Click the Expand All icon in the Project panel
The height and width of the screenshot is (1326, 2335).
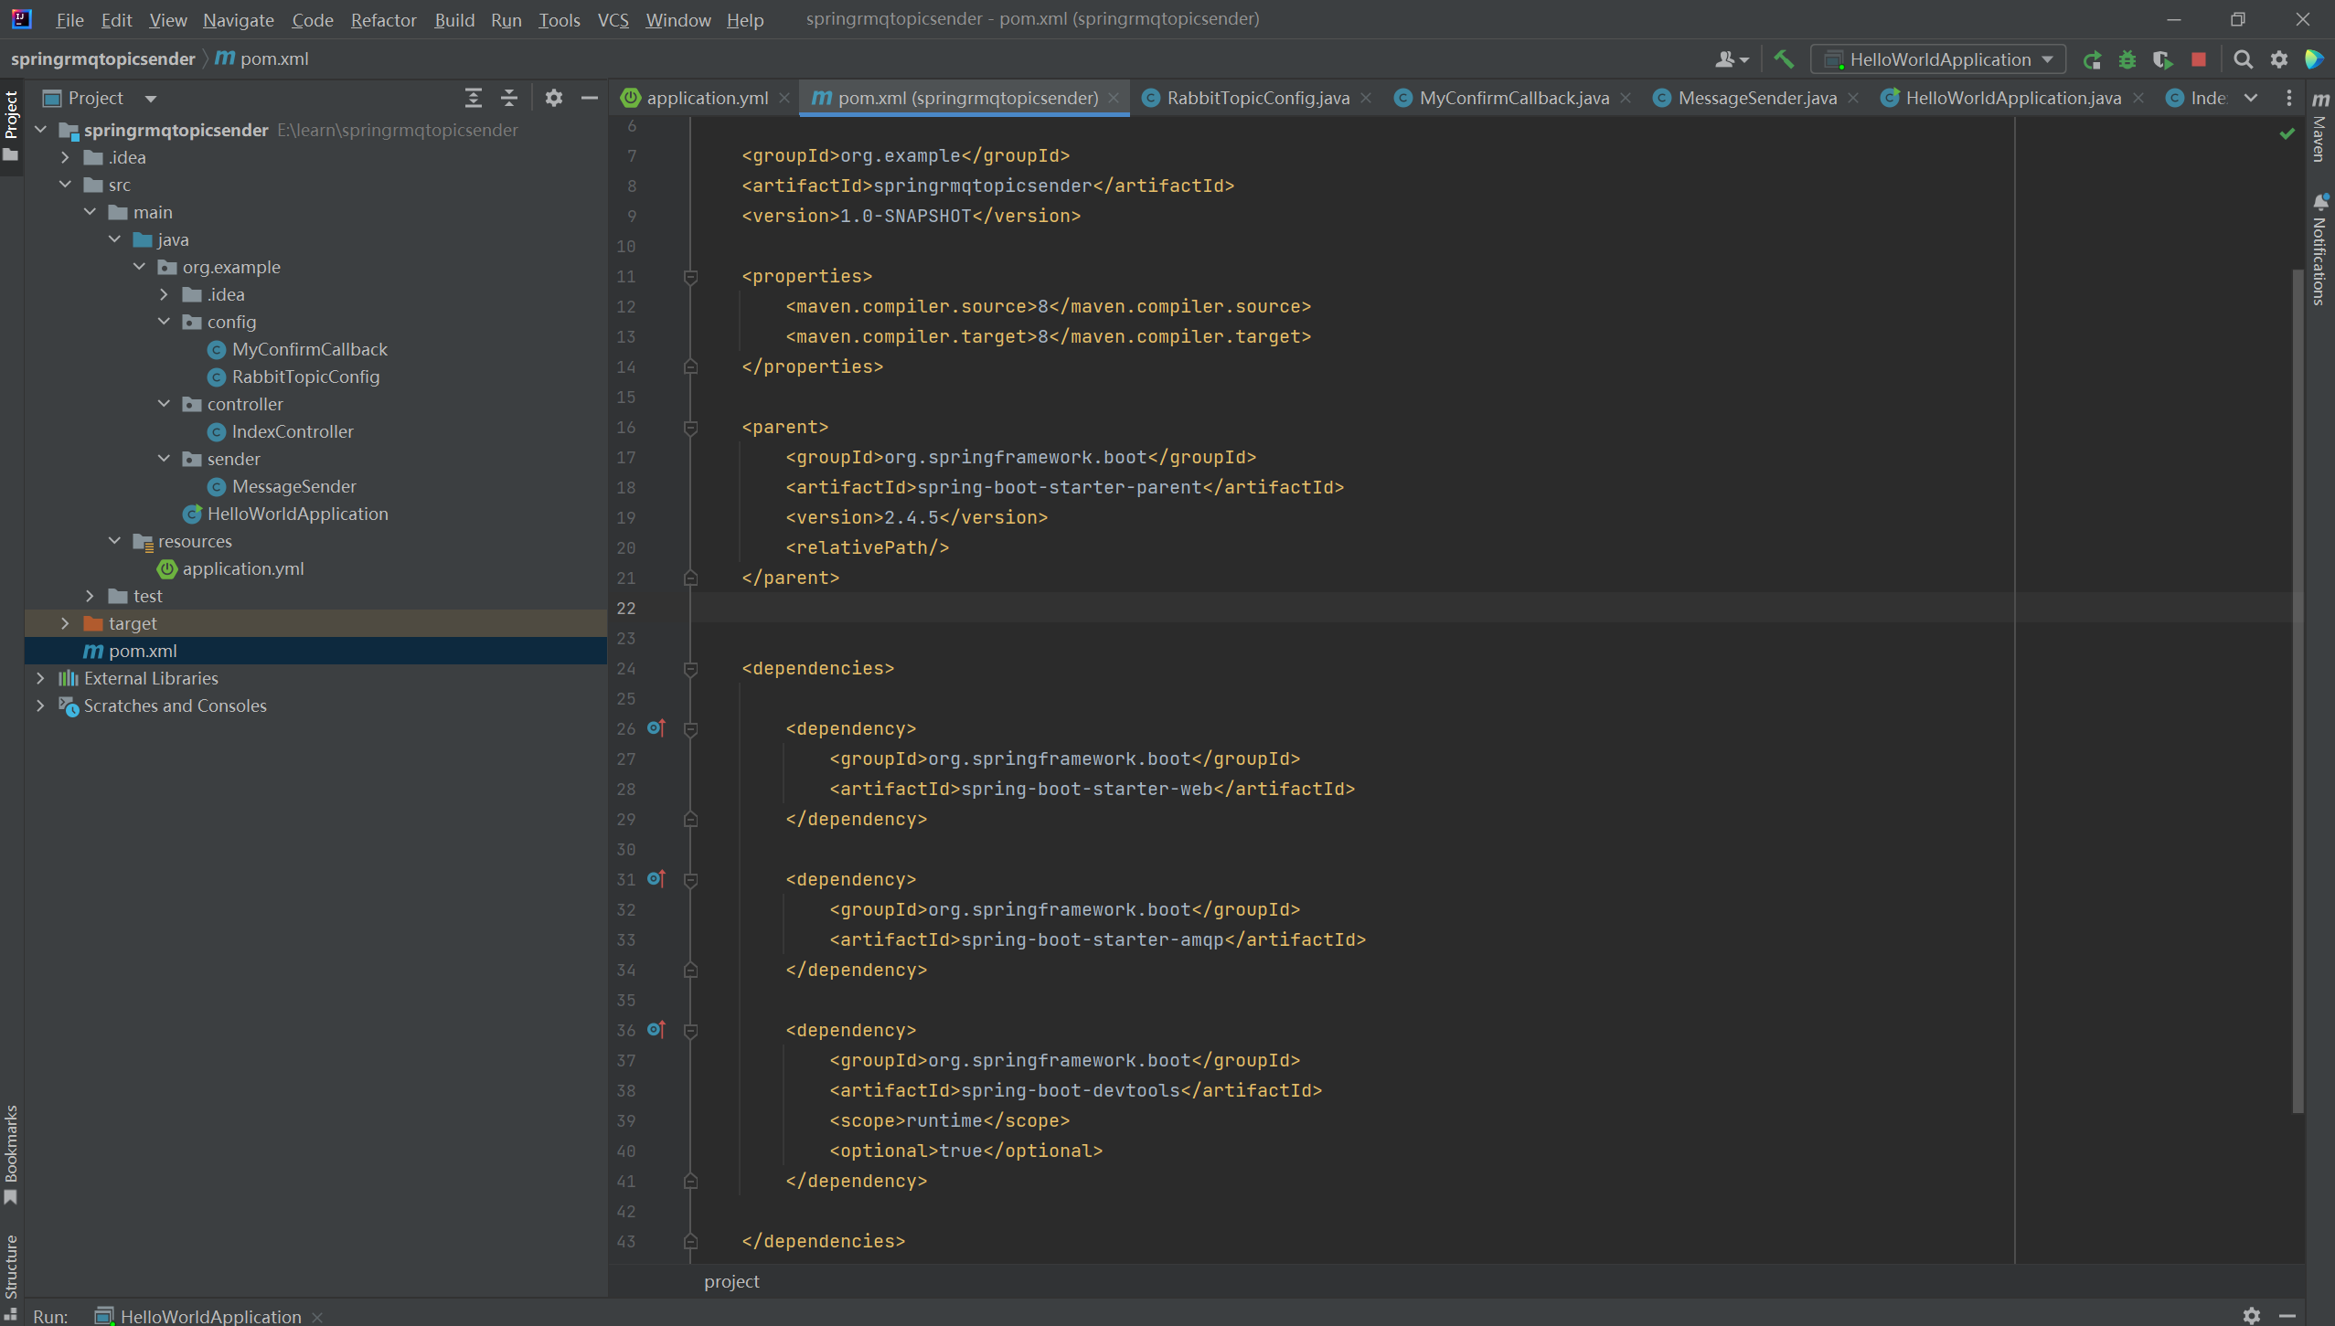coord(473,98)
